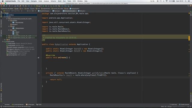Open the VCS menu

pos(74,1)
